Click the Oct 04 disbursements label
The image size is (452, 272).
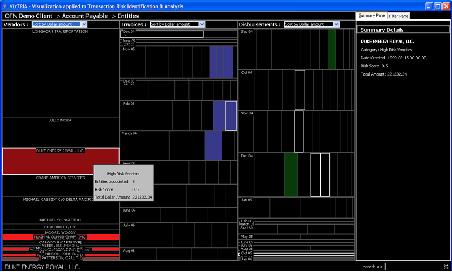(247, 73)
